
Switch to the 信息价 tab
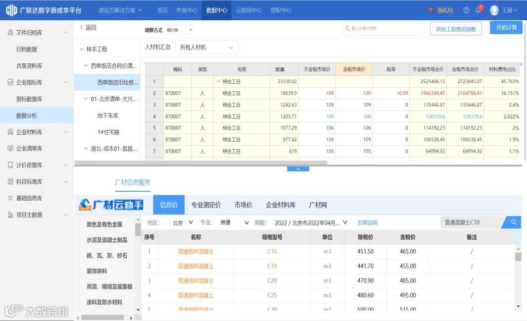169,205
